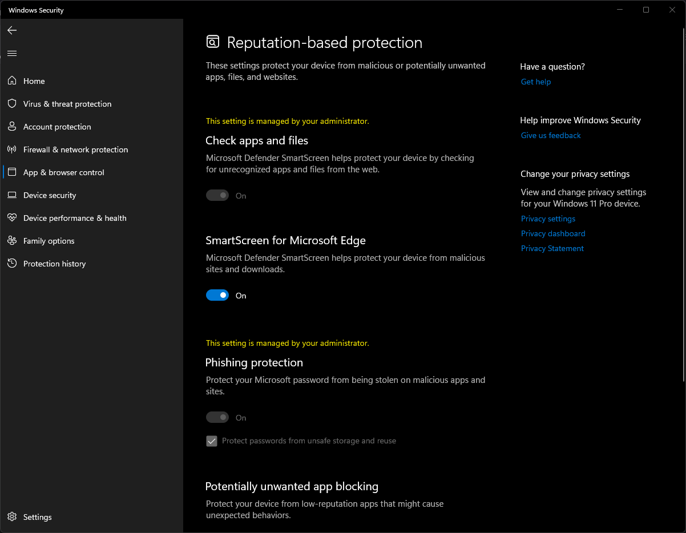Viewport: 686px width, 533px height.
Task: Toggle SmartScreen for Microsoft Edge off
Action: pos(217,295)
